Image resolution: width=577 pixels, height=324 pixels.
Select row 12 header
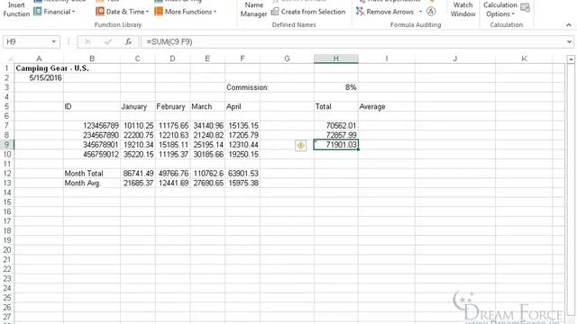click(x=7, y=173)
